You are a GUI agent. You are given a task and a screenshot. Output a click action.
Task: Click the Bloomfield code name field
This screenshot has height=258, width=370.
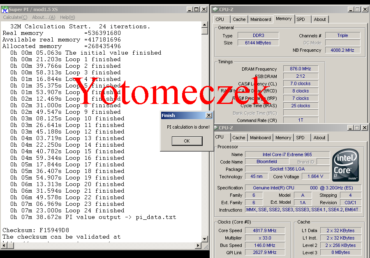[267, 161]
